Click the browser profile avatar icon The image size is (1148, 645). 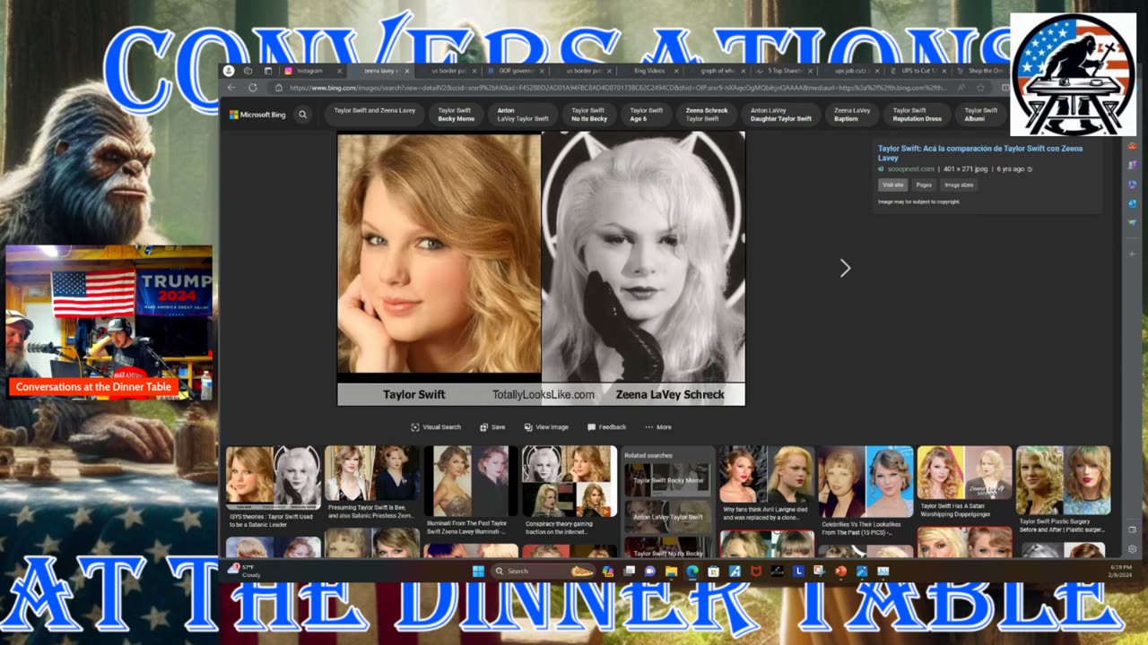229,71
